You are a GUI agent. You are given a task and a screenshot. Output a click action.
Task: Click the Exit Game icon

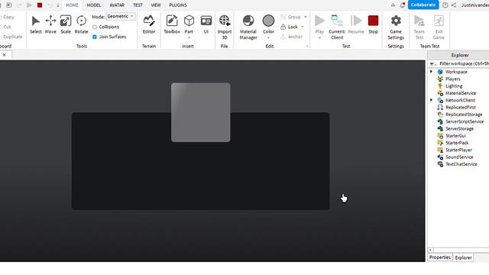click(x=439, y=21)
